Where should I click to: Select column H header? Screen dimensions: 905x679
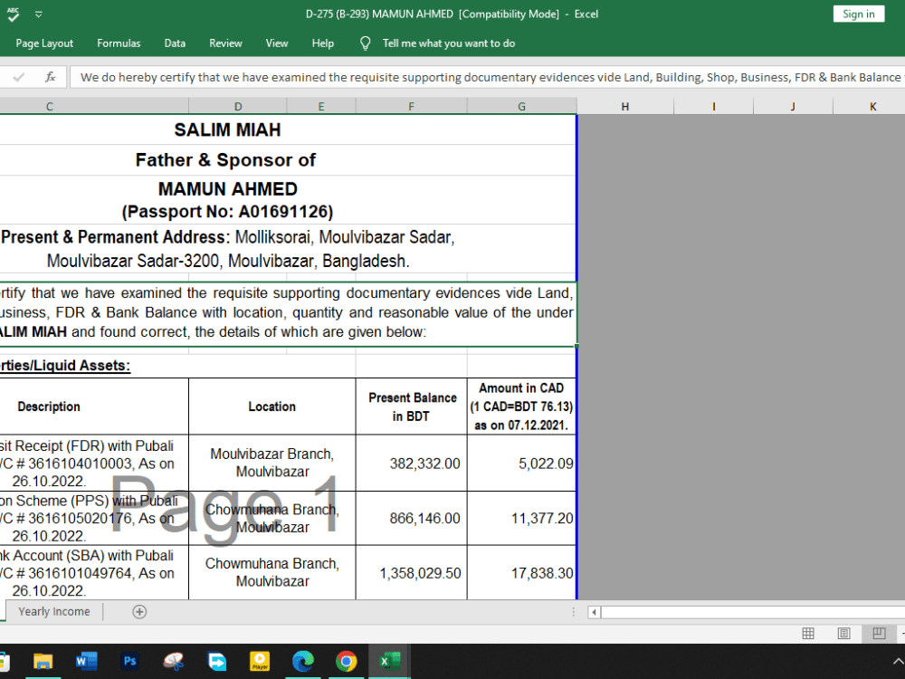625,106
